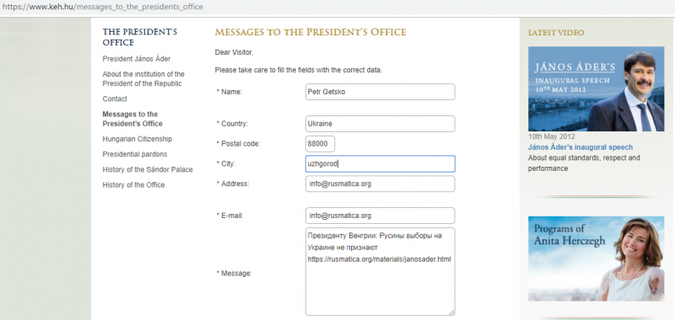Click inside the Message text area

pos(381,272)
